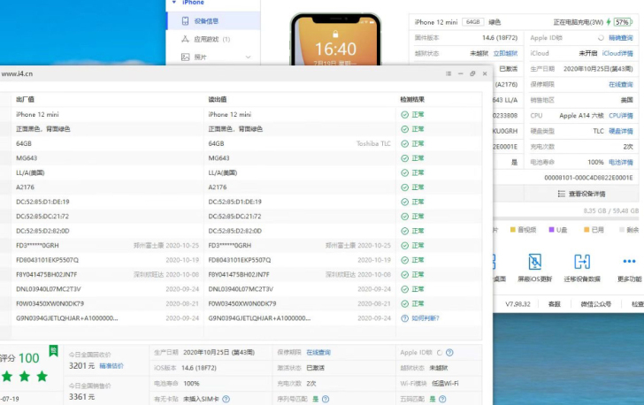Image resolution: width=644 pixels, height=405 pixels.
Task: Open iCloud详情 link
Action: pos(617,53)
